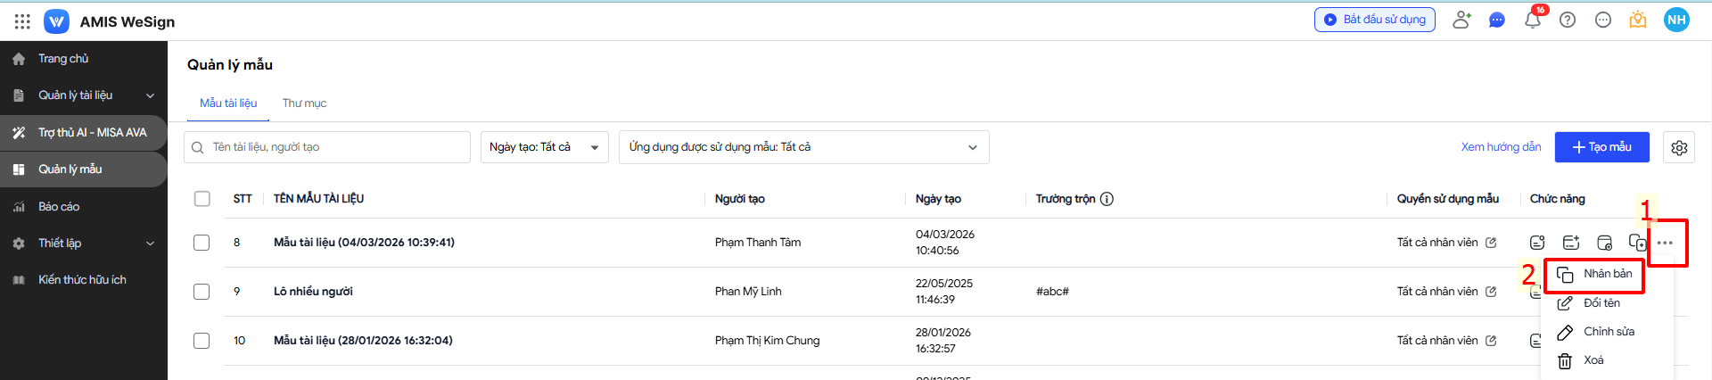Open the apps grid launcher
This screenshot has width=1712, height=380.
click(22, 21)
